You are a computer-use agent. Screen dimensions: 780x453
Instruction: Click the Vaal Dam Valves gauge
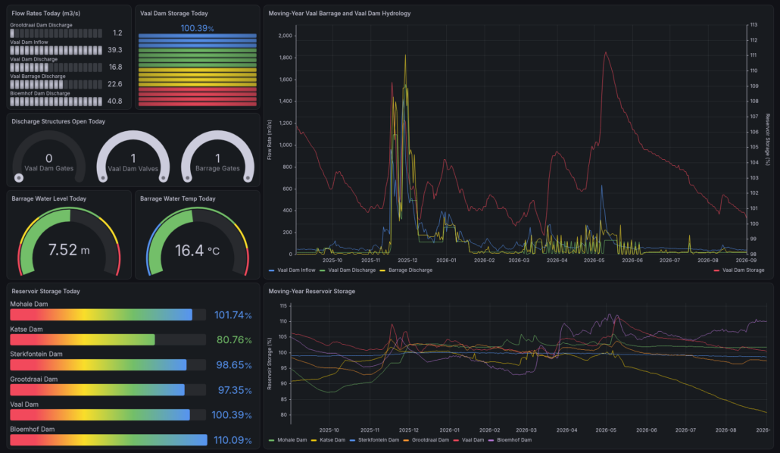(133, 157)
